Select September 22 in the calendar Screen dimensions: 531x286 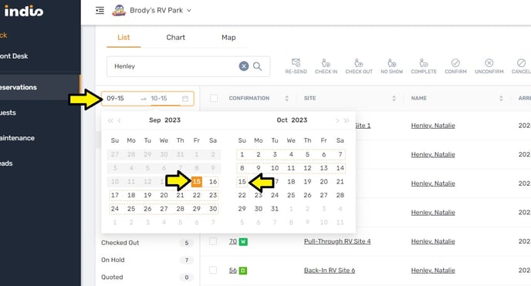coord(197,195)
